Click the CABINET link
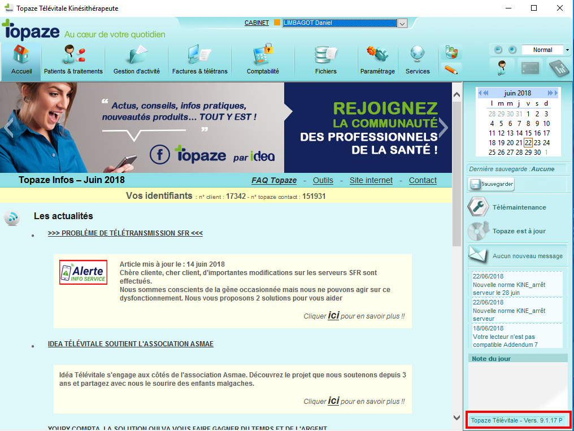This screenshot has height=431, width=574. 256,23
